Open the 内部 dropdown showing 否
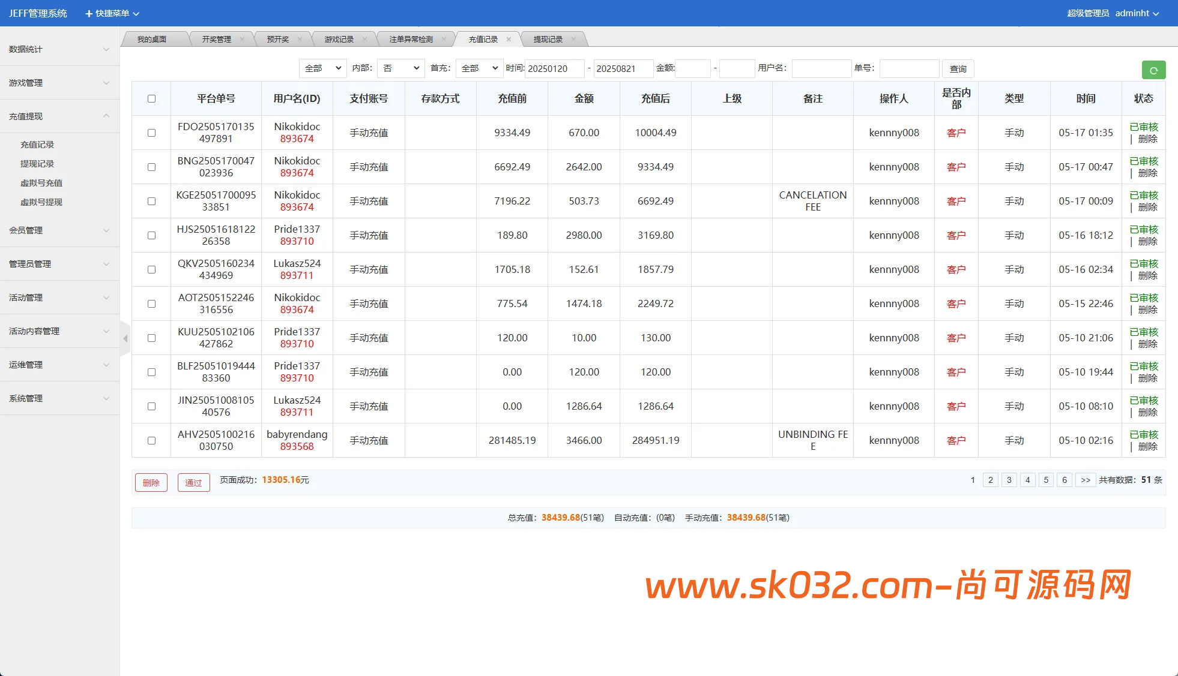 400,68
